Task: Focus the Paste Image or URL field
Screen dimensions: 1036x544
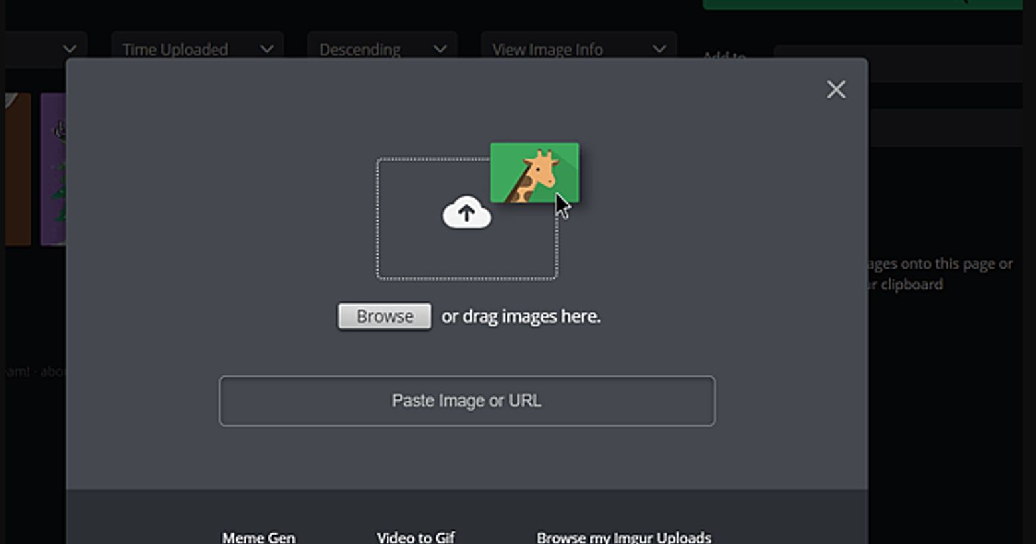Action: 467,401
